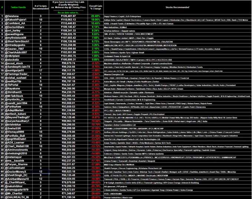Click the @DIALWEALTH_IN handle cell
Screen dimensions: 252x199
[x=19, y=197]
